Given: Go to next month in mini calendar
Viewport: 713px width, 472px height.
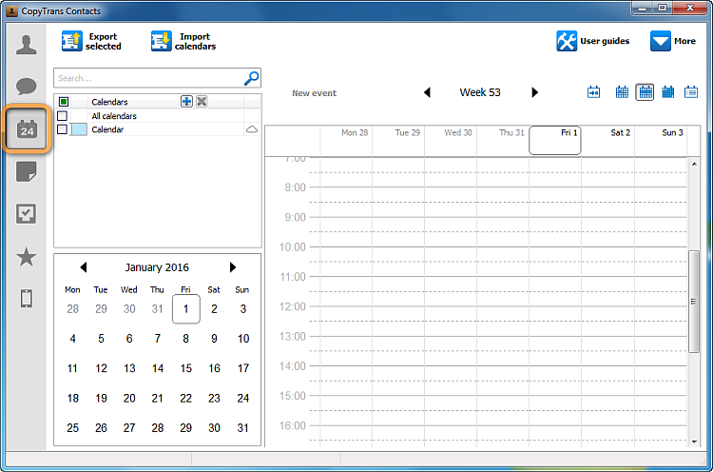Looking at the screenshot, I should click(x=232, y=267).
